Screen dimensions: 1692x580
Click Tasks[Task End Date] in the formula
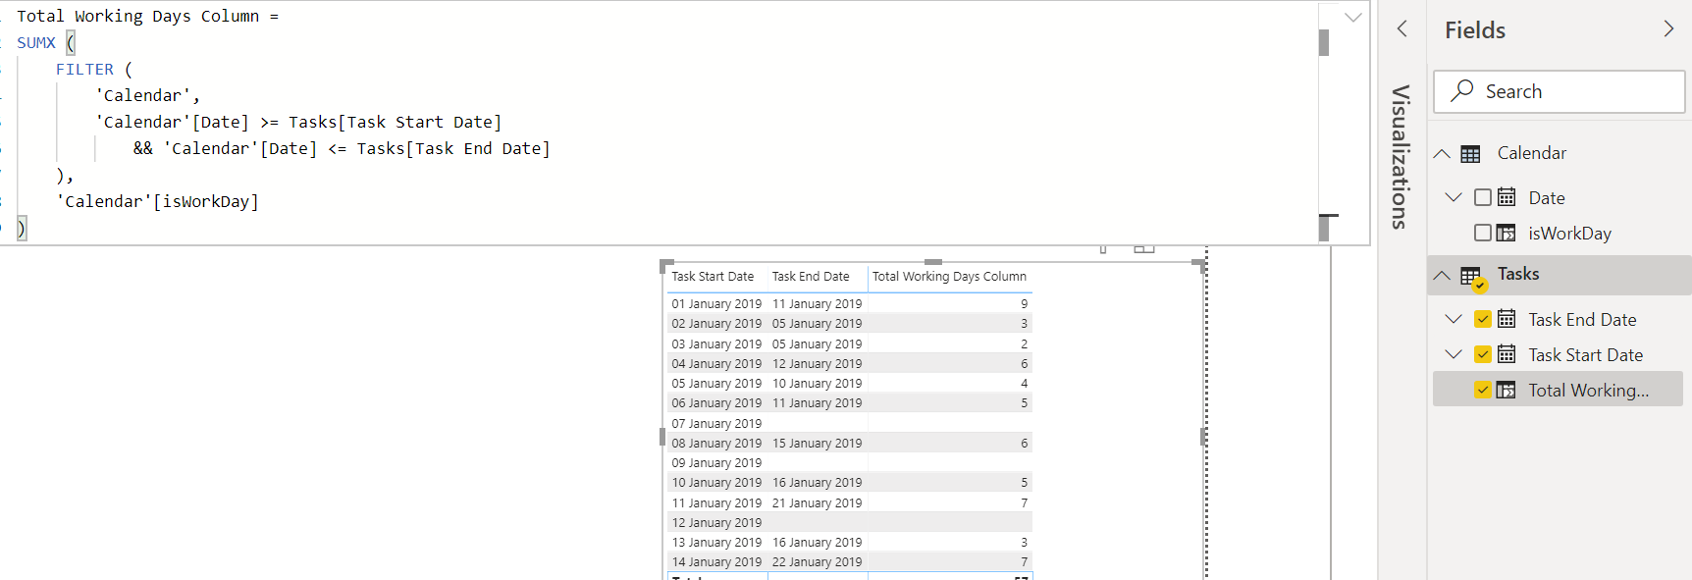point(453,148)
